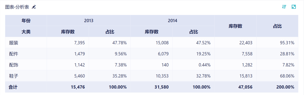Select the 大类 column header
This screenshot has height=95, width=304.
26,32
